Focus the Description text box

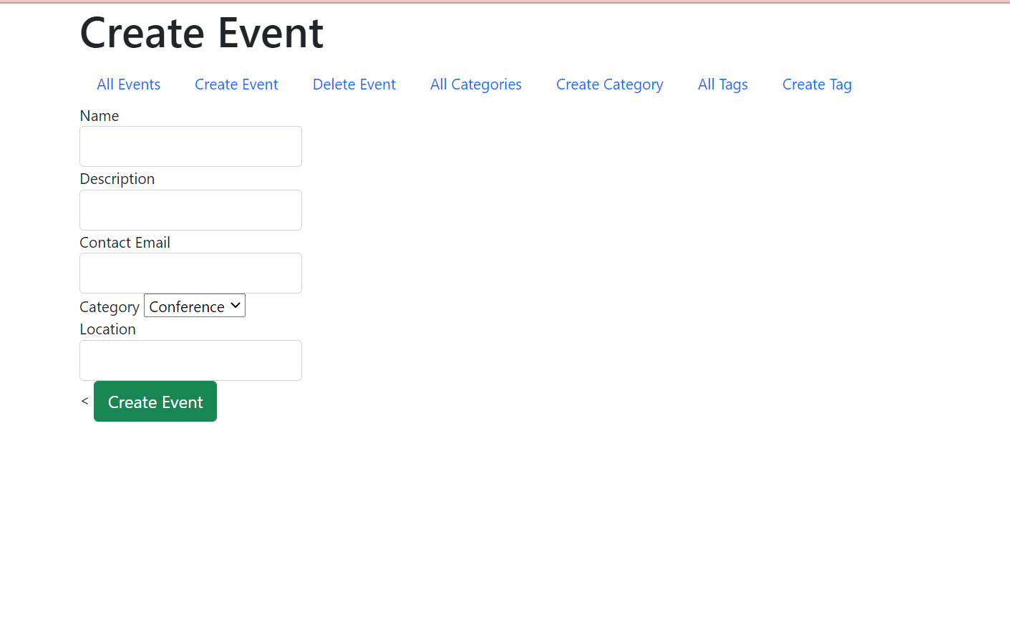(190, 210)
